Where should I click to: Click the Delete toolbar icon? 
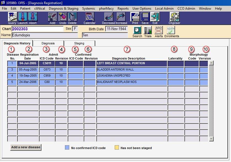click(x=73, y=17)
